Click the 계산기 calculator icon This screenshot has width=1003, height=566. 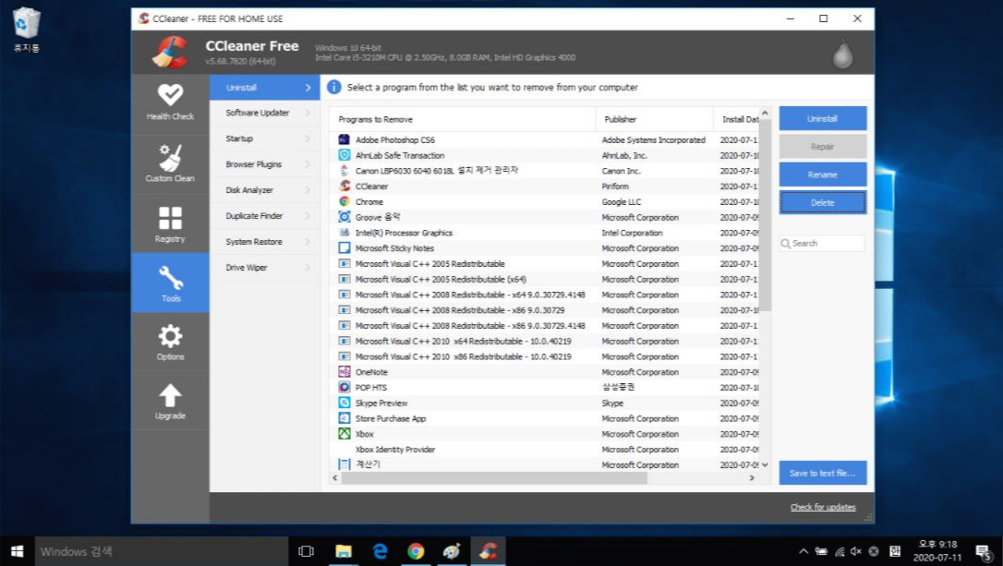(x=344, y=464)
